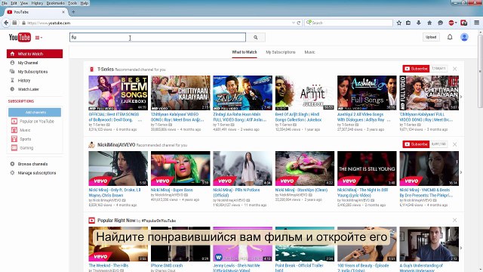The image size is (483, 272).
Task: Open the chat bubble toolbar icon
Action: (441, 23)
